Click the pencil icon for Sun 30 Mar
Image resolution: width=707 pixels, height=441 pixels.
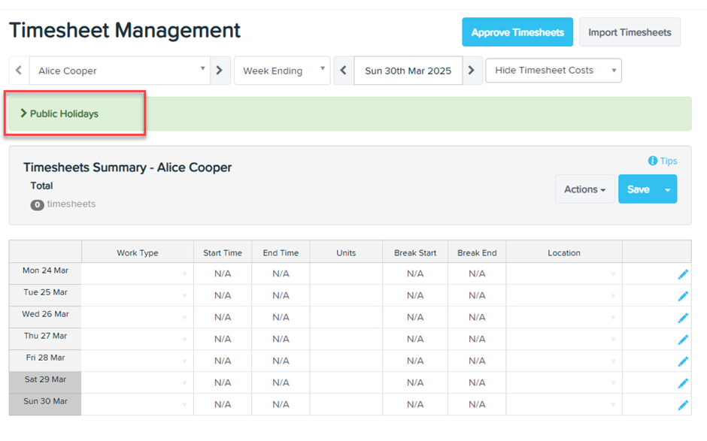pos(683,405)
